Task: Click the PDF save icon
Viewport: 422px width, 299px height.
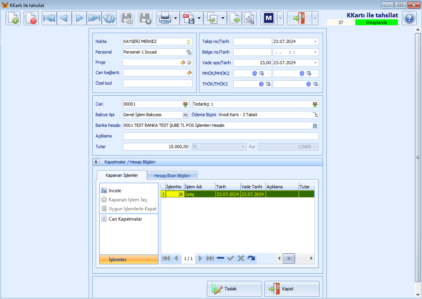Action: pos(188,18)
